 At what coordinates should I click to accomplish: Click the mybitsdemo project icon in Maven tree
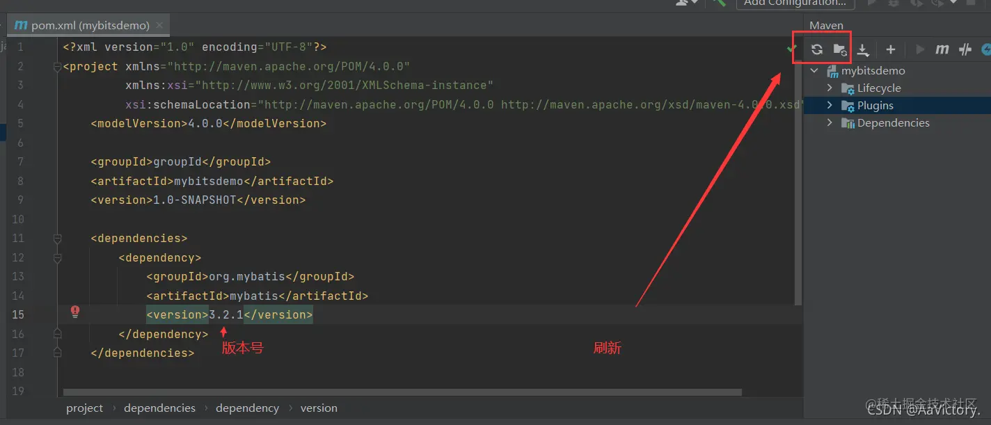(x=832, y=71)
